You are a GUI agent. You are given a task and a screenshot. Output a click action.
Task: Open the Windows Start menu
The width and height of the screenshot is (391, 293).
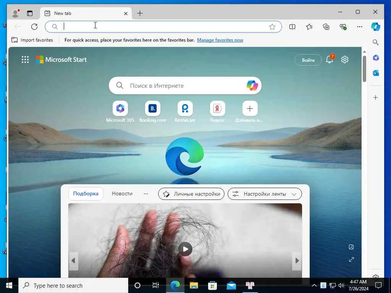point(9,285)
